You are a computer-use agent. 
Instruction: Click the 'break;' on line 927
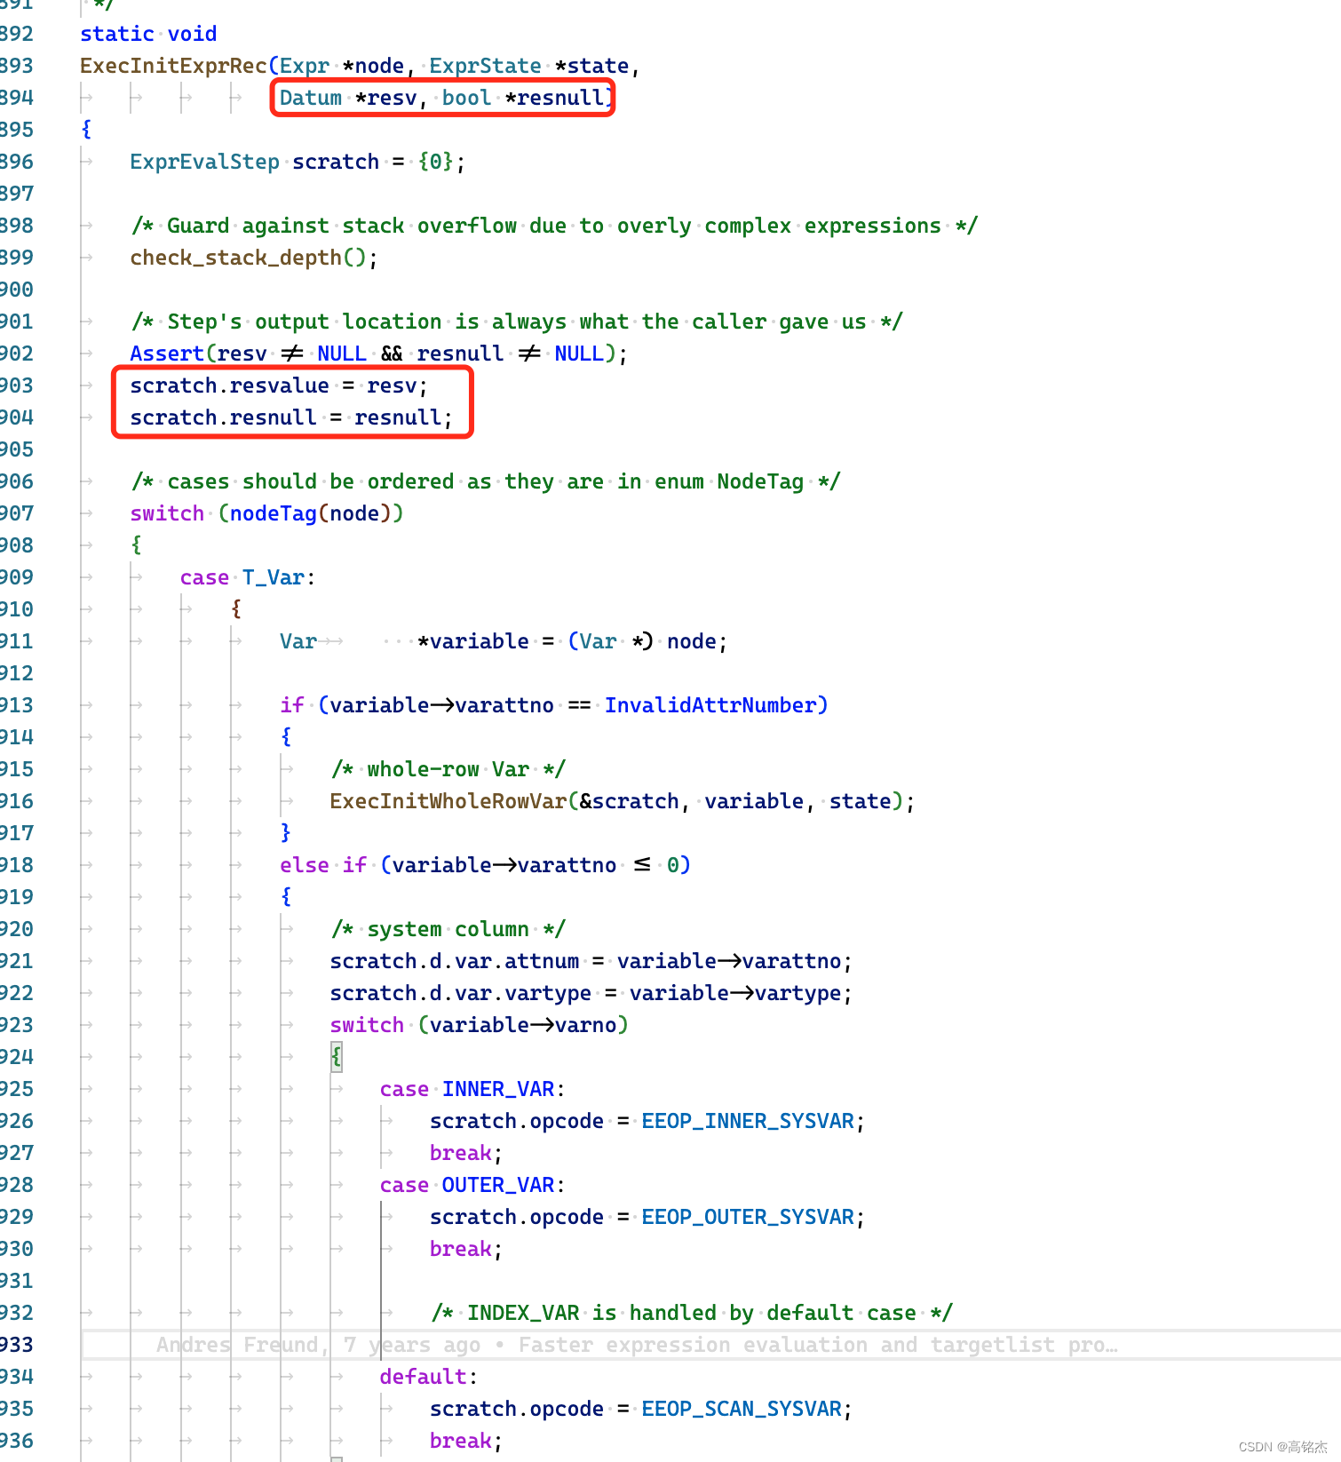466,1153
